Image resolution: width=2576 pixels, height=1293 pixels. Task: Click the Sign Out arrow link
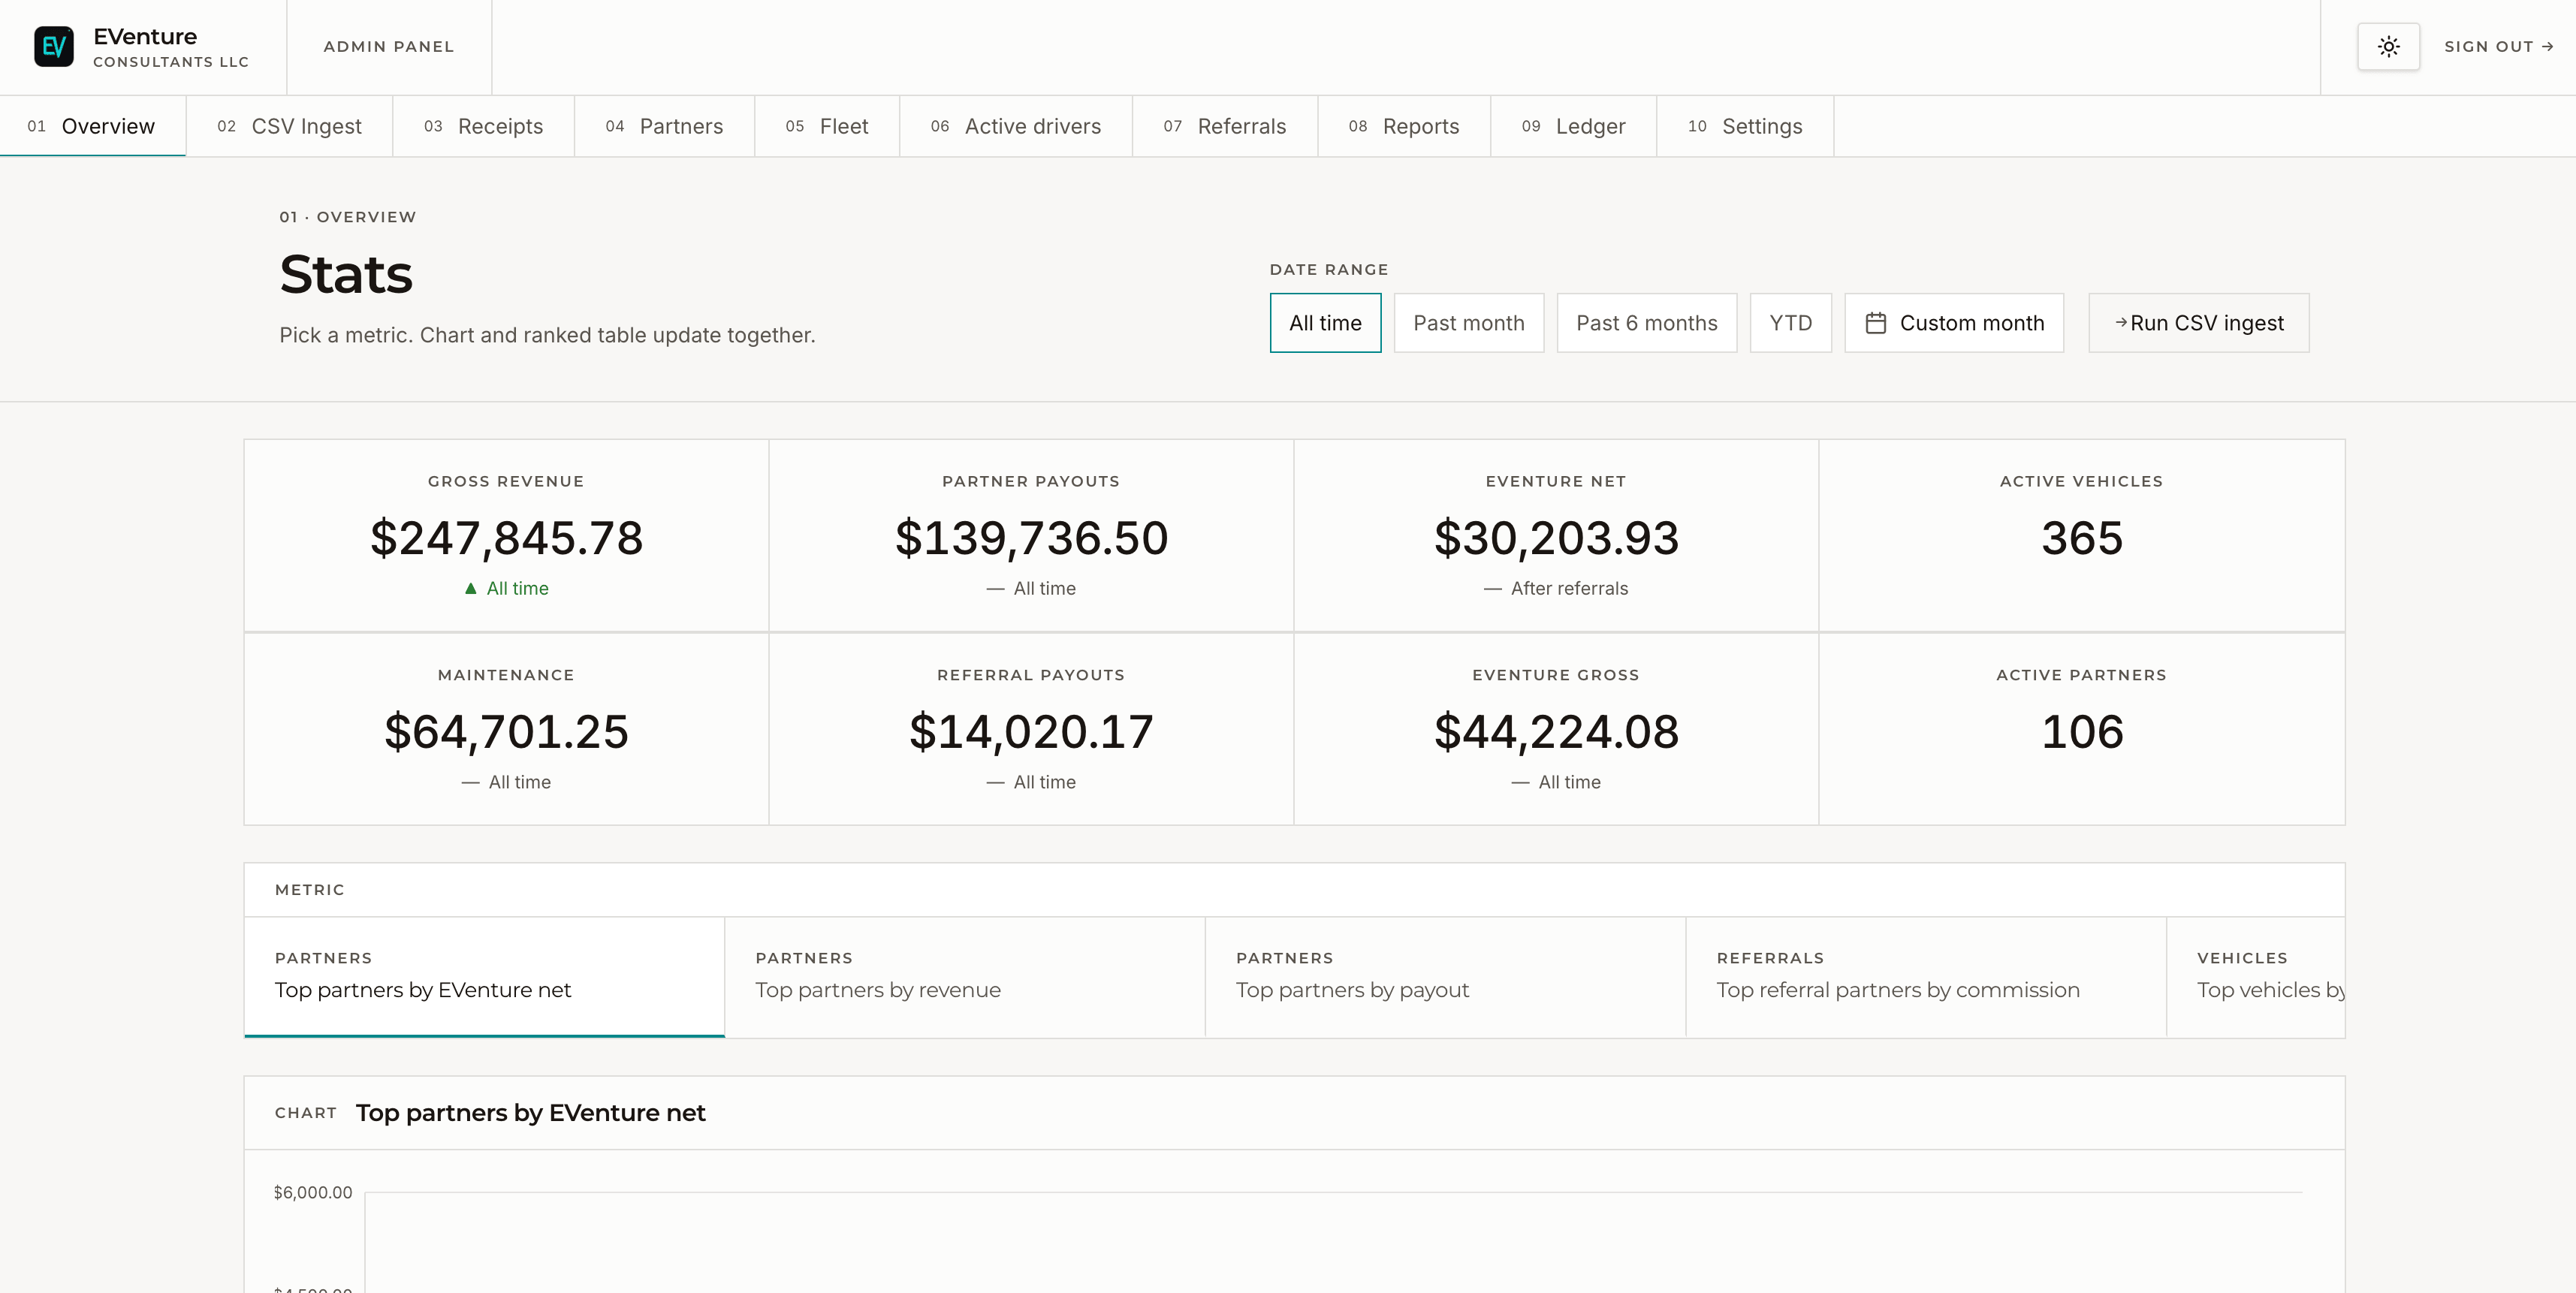point(2499,47)
